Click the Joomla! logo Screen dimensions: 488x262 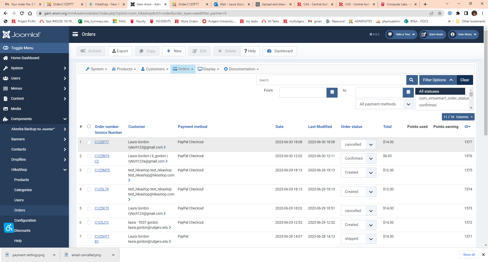pyautogui.click(x=22, y=35)
